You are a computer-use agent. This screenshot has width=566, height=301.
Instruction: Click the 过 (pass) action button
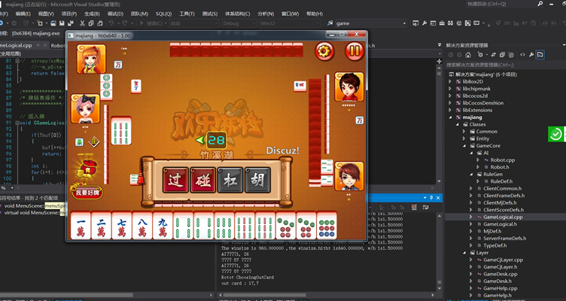click(x=175, y=179)
